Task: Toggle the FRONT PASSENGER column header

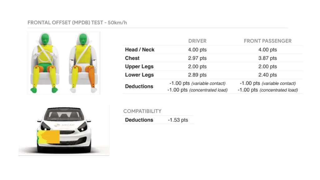Action: [267, 41]
